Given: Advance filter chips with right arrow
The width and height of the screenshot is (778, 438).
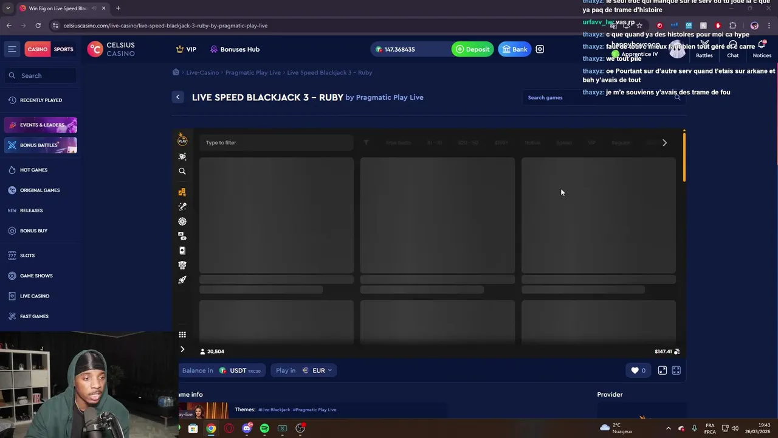Looking at the screenshot, I should tap(664, 142).
